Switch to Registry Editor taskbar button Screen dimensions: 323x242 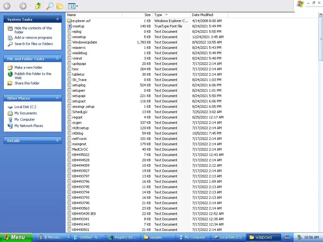[123, 237]
